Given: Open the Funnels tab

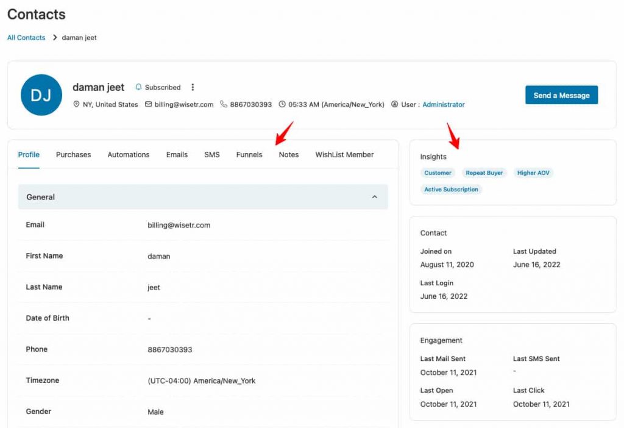Looking at the screenshot, I should coord(249,154).
